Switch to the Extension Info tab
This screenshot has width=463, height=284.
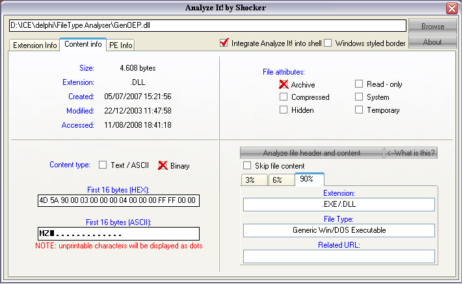point(34,45)
